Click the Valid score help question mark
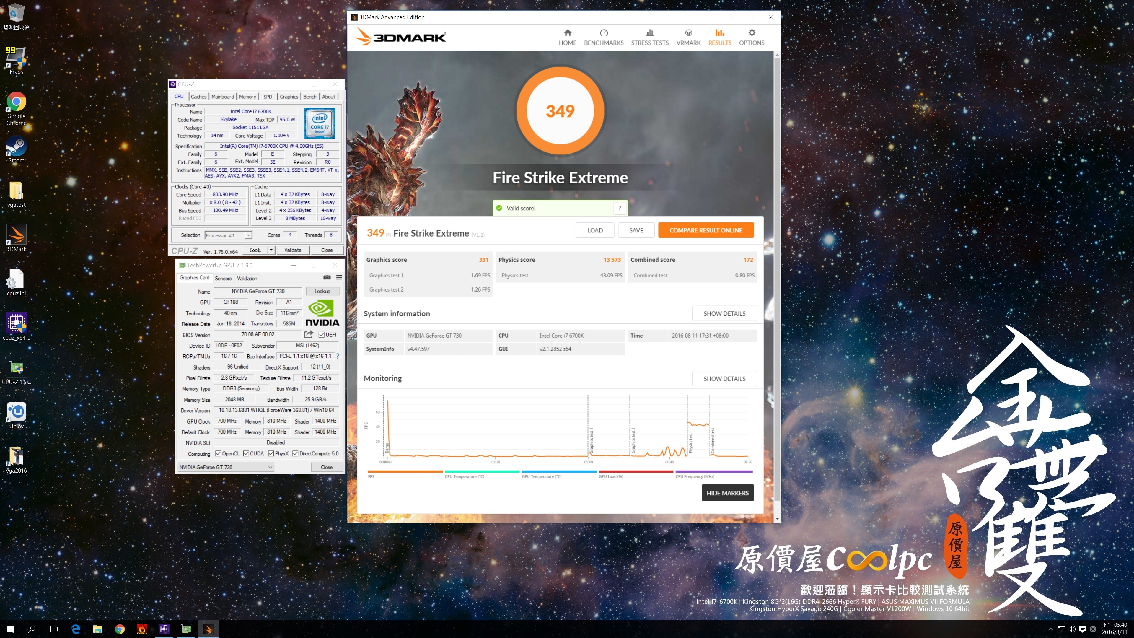Screen dimensions: 1134x638 coord(619,208)
